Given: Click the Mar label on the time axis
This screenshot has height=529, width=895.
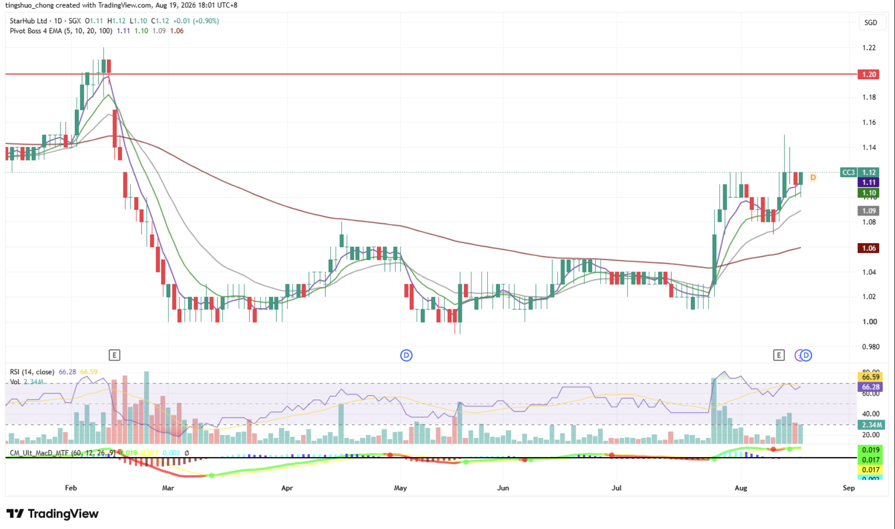Looking at the screenshot, I should (x=168, y=488).
